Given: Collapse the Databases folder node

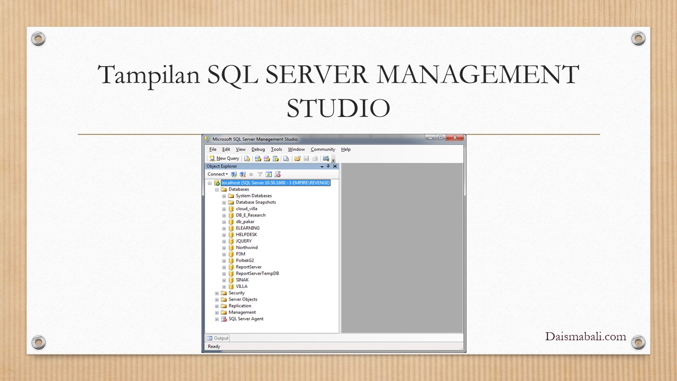Looking at the screenshot, I should [x=217, y=189].
